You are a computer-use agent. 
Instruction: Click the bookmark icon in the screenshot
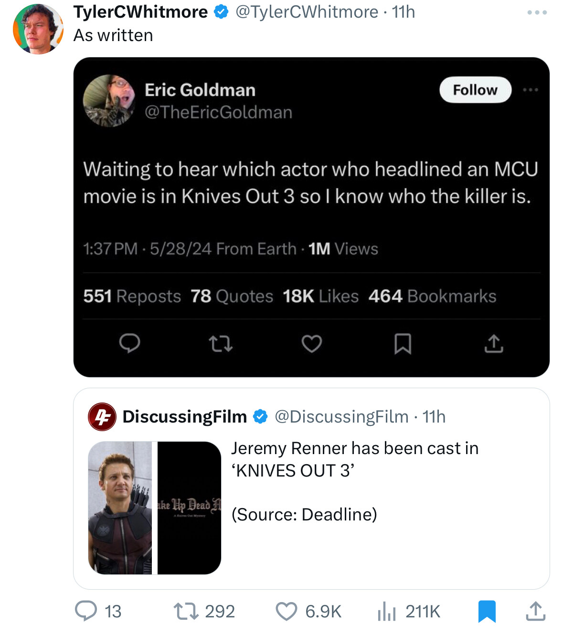pos(403,343)
